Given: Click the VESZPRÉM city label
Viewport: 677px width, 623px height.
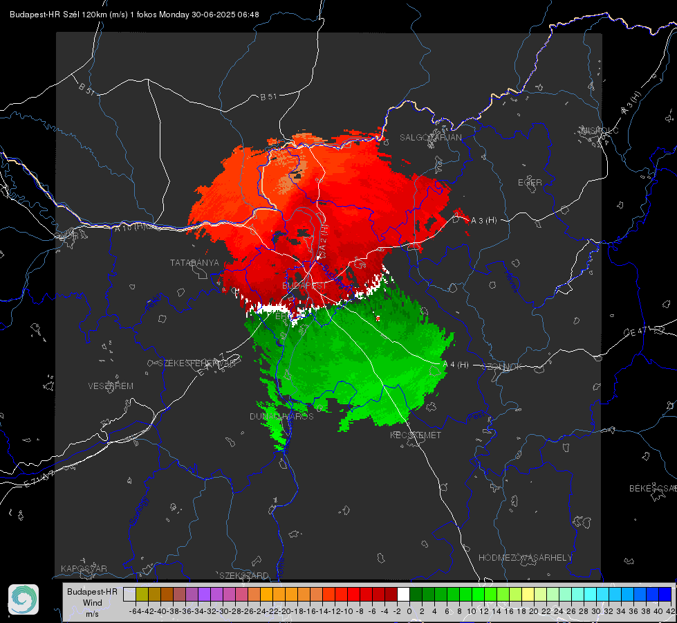Looking at the screenshot, I should coord(111,386).
